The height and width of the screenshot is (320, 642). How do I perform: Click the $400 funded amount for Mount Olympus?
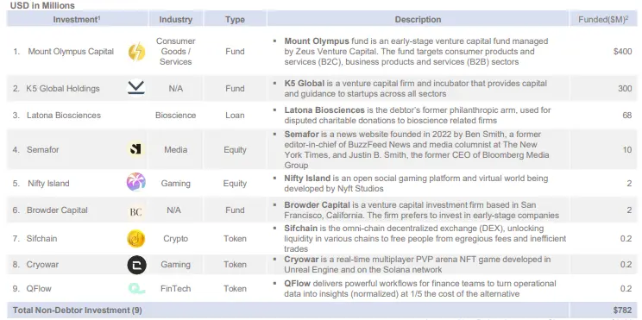click(622, 52)
